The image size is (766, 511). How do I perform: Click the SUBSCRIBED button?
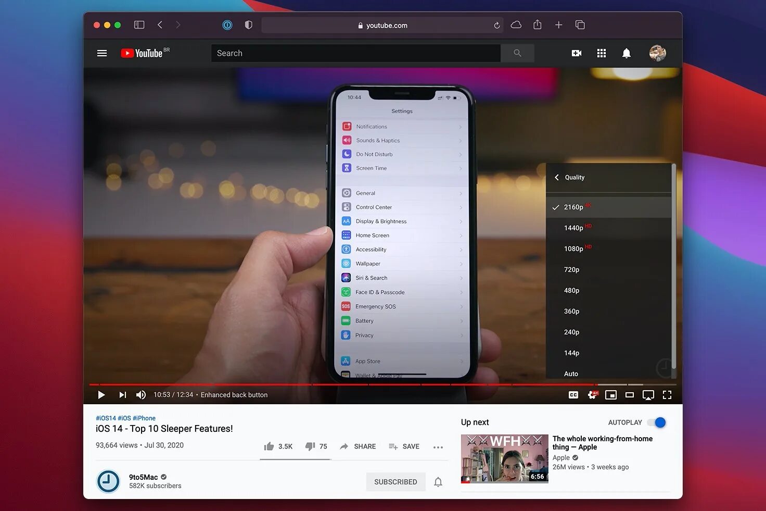click(x=395, y=482)
